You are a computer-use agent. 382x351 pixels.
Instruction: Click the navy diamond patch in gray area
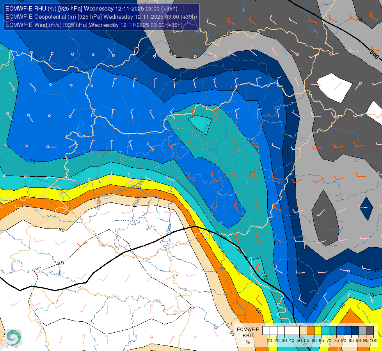366,209
